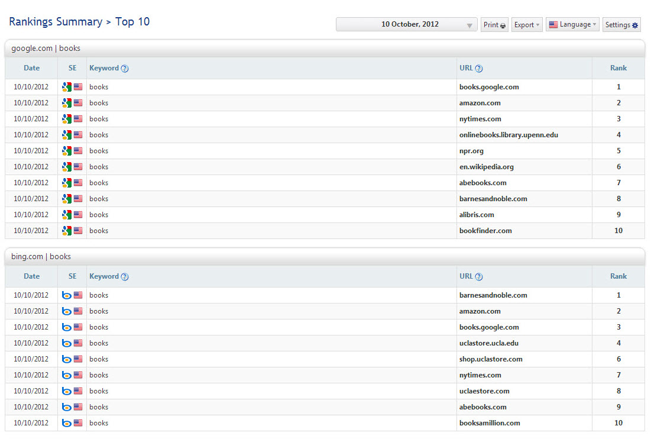Click the SE column header in bing.com table
The width and height of the screenshot is (651, 439).
tap(72, 276)
